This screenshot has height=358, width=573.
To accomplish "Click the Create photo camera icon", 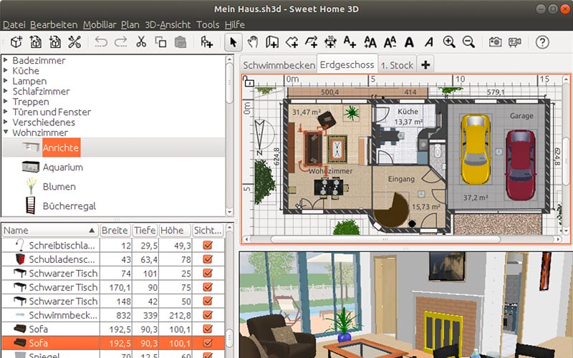I will click(x=495, y=42).
